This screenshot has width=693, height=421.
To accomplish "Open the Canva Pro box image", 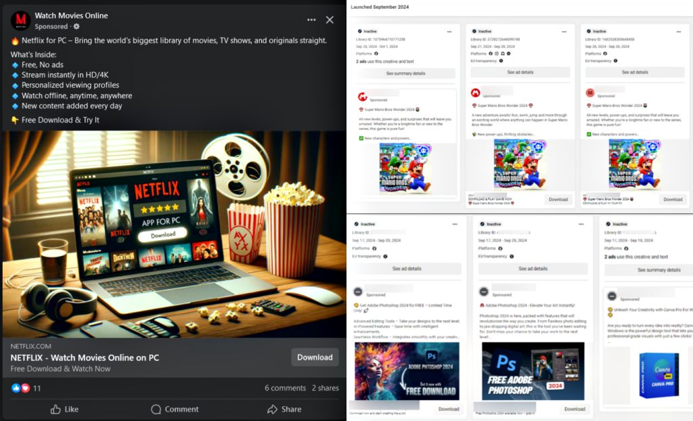I will (659, 375).
